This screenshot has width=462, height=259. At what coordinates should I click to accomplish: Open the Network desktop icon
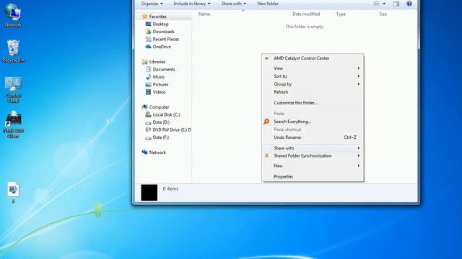tap(13, 15)
